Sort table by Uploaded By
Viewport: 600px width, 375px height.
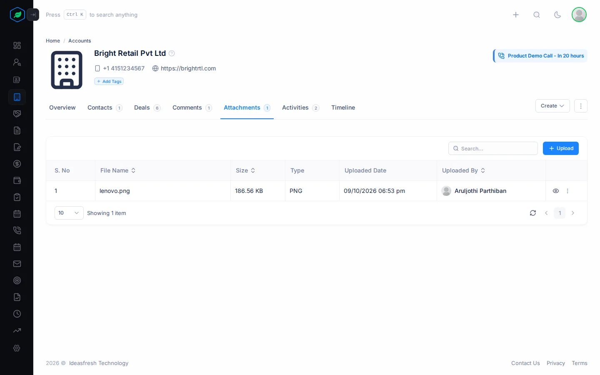coord(464,170)
